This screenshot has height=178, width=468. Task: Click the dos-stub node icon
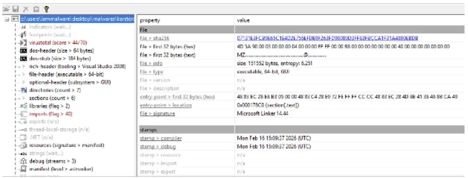coord(23,59)
